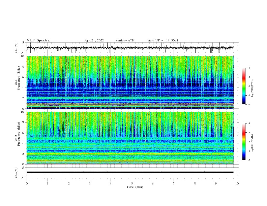Click the "station=ATH" header label

125,40
